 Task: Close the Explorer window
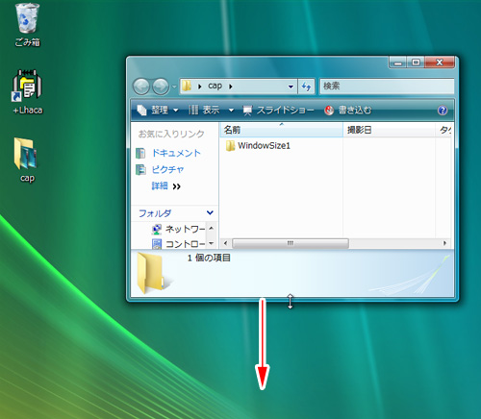click(440, 62)
